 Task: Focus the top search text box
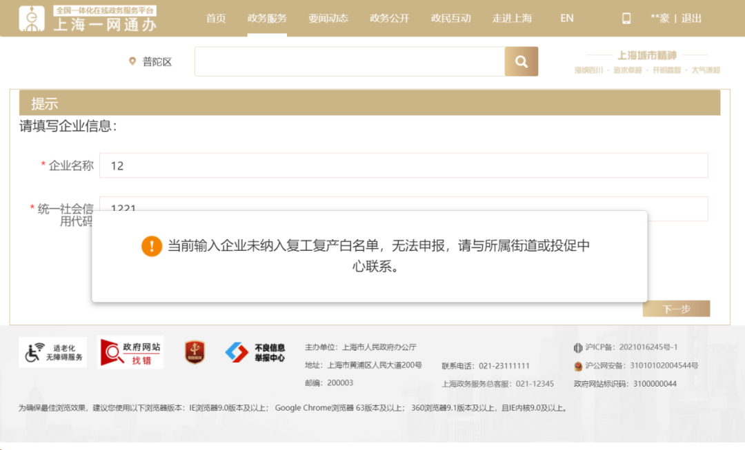(350, 62)
